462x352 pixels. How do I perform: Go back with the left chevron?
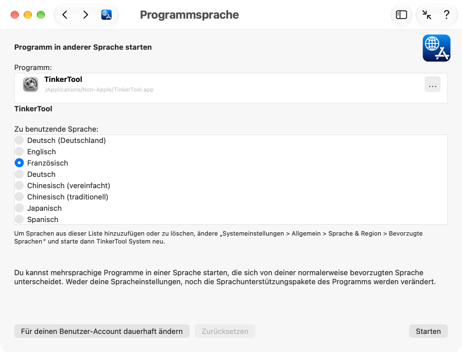(x=65, y=15)
